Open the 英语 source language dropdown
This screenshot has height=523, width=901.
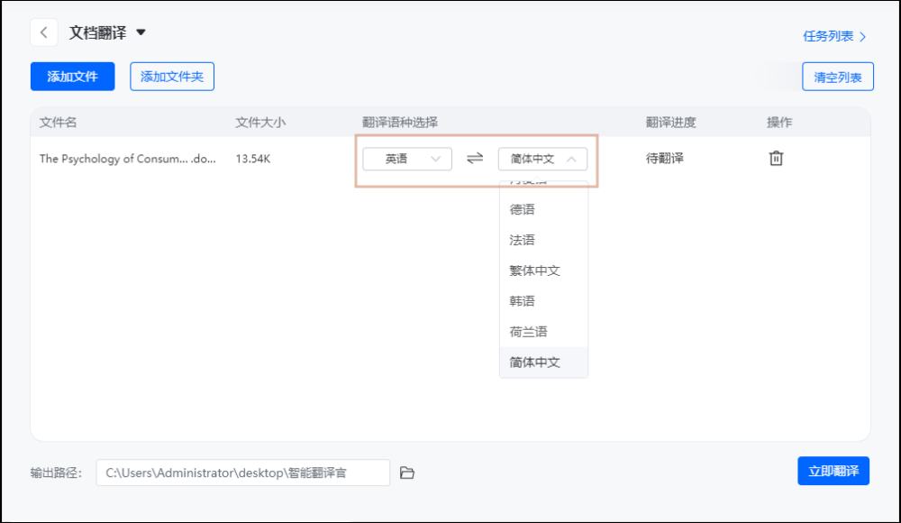tap(406, 159)
